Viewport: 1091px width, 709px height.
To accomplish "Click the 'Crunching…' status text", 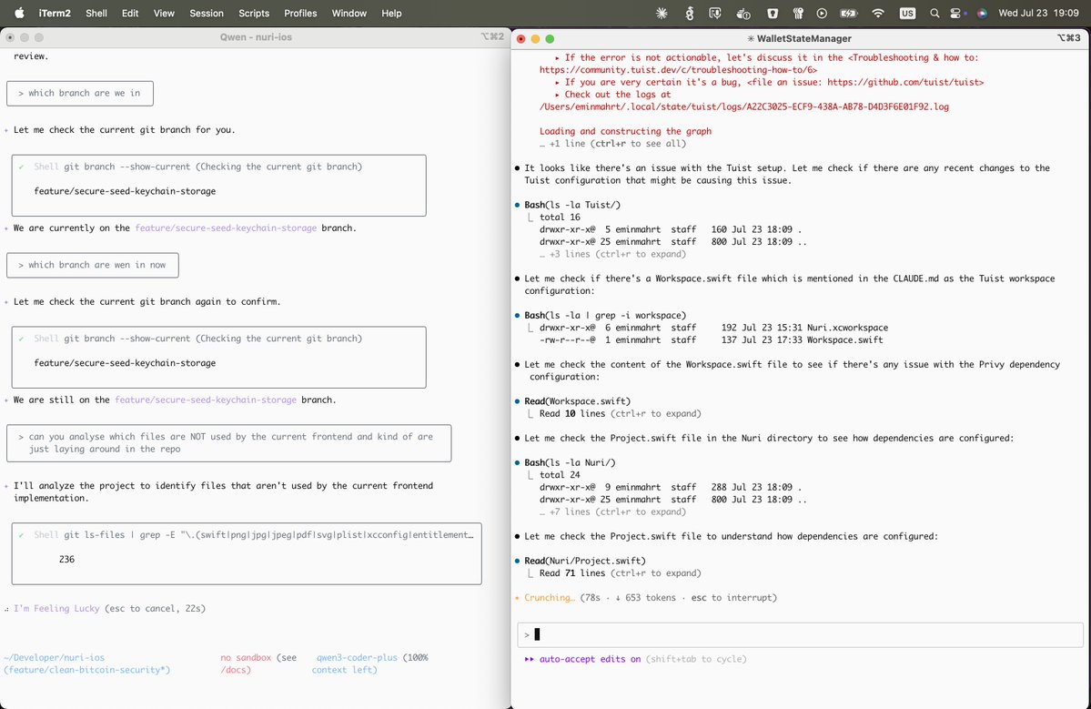I will coord(549,598).
